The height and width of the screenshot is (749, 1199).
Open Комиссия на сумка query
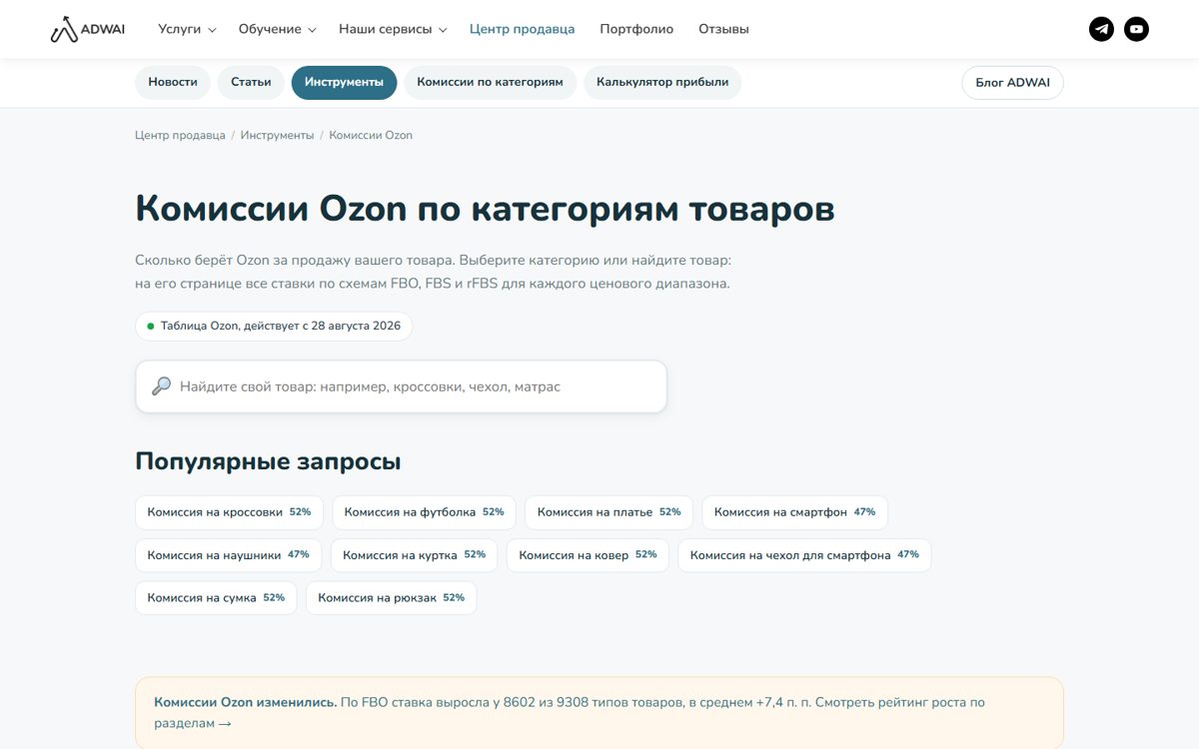coord(216,598)
